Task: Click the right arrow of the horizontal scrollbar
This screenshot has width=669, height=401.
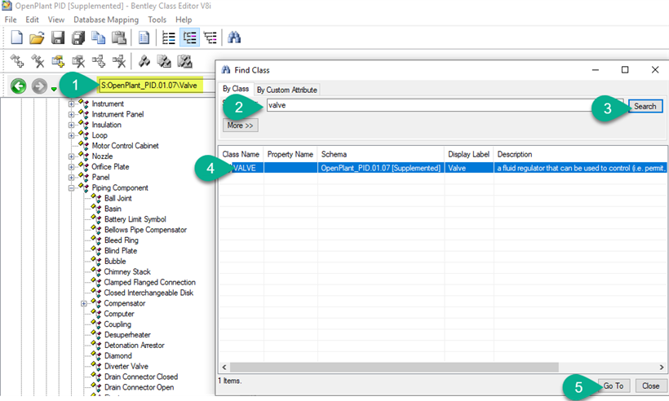Action: click(662, 367)
